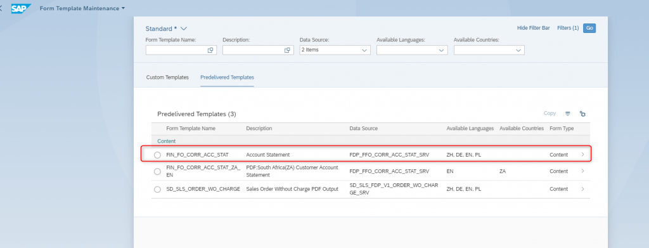Open FIN_FO_CORR_ACC_STAT row navigation arrow

pos(583,154)
